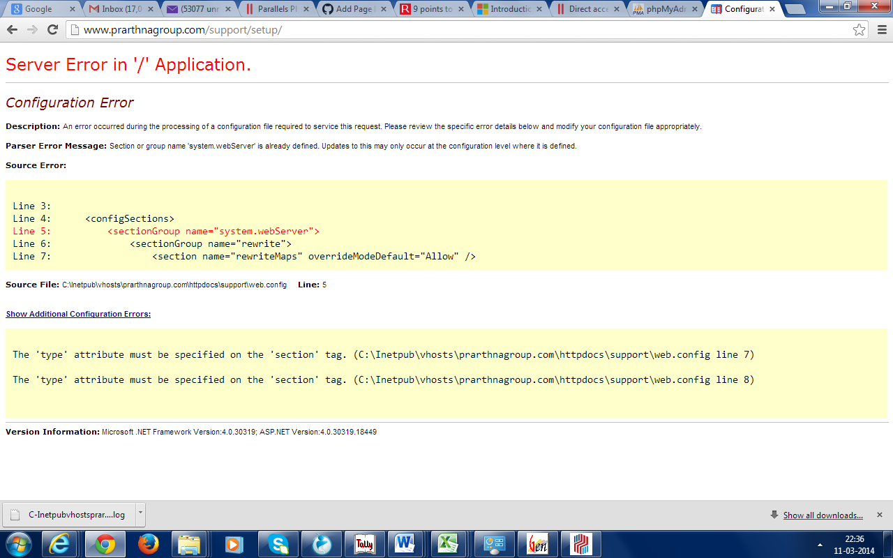This screenshot has height=558, width=893.
Task: Click the Version Information text line
Action: 191,432
